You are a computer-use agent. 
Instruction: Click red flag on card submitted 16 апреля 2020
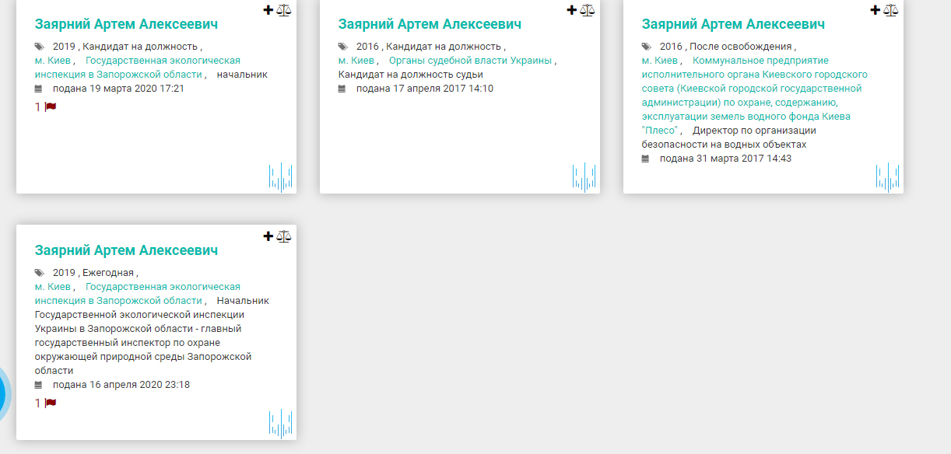(x=51, y=403)
